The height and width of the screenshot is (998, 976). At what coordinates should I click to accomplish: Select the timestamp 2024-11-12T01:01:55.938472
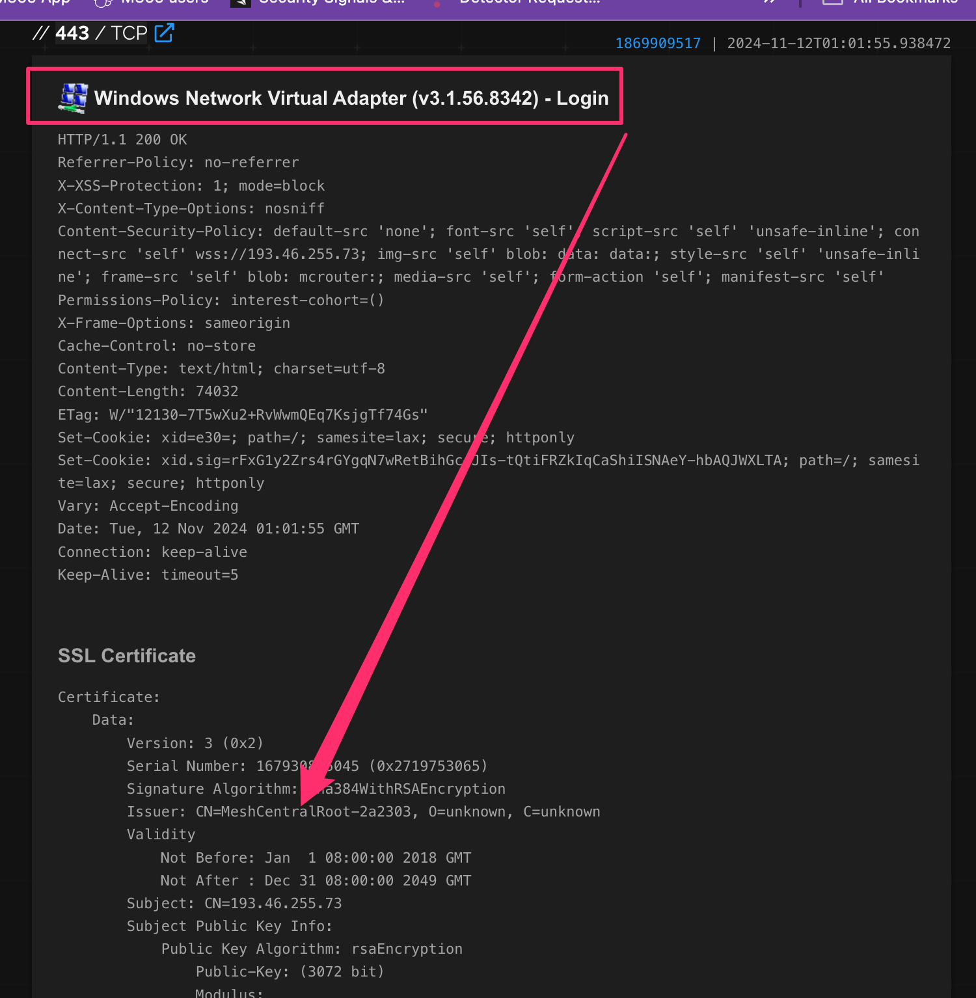click(839, 44)
